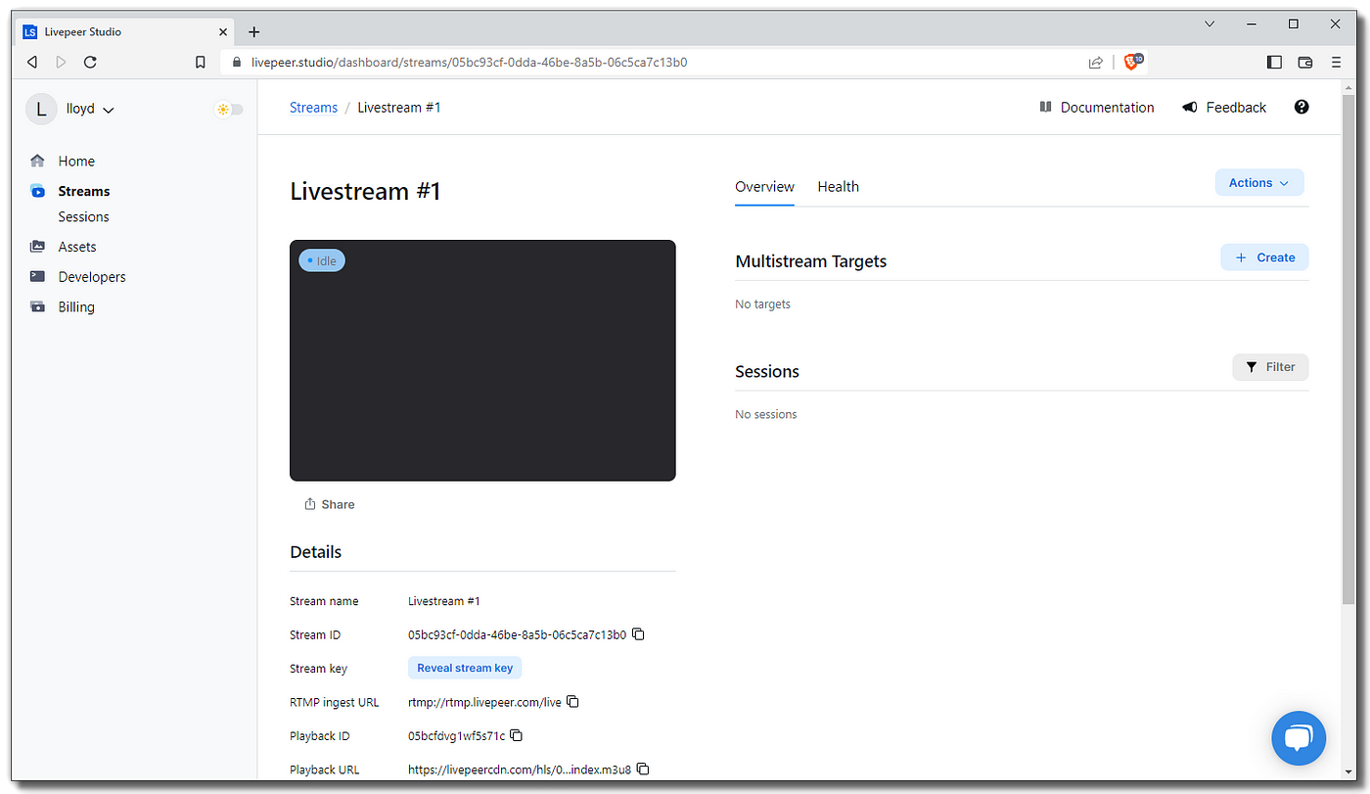Click the page vertical scrollbar
Image resolution: width=1370 pixels, height=794 pixels.
point(1348,350)
